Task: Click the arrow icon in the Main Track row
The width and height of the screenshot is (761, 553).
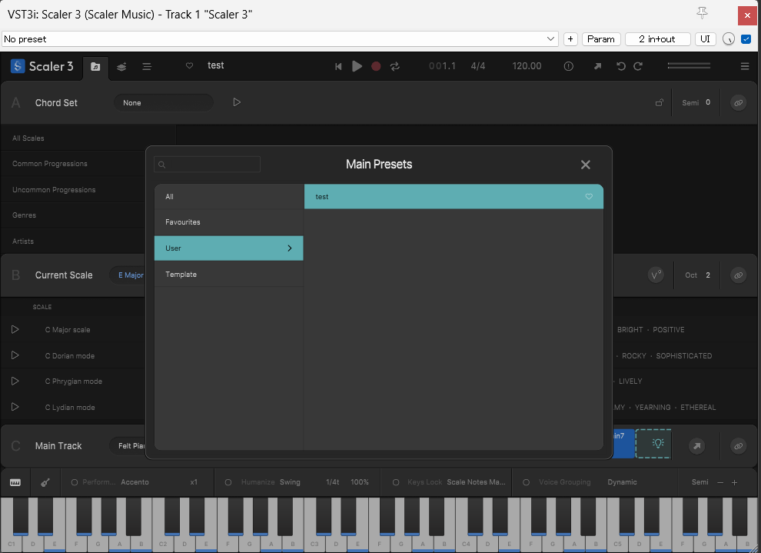Action: tap(697, 445)
